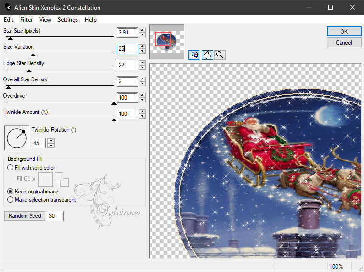Viewport: 364px width, 272px height.
Task: Click the Edge Star Density value field
Action: coord(127,65)
